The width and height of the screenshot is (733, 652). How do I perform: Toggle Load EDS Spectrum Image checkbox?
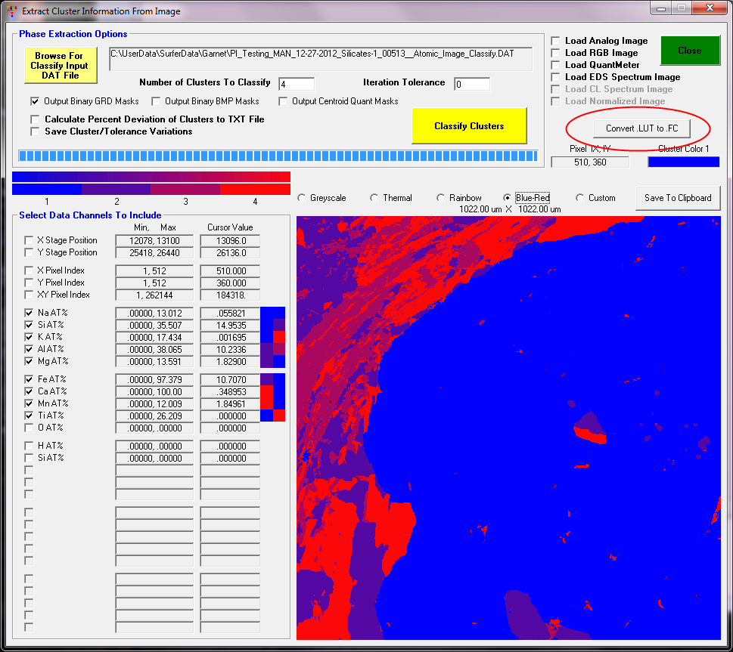pos(556,77)
